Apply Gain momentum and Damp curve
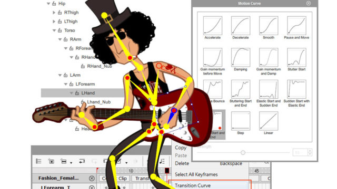Viewport: 337px width, 189px height. pyautogui.click(x=269, y=57)
